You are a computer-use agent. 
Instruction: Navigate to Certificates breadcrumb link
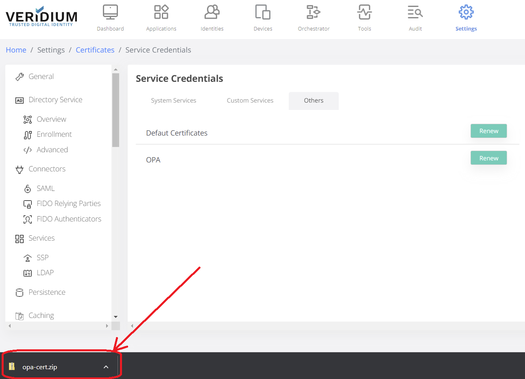click(95, 50)
